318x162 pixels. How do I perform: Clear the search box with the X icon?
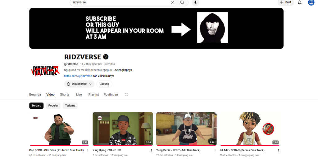172,2
